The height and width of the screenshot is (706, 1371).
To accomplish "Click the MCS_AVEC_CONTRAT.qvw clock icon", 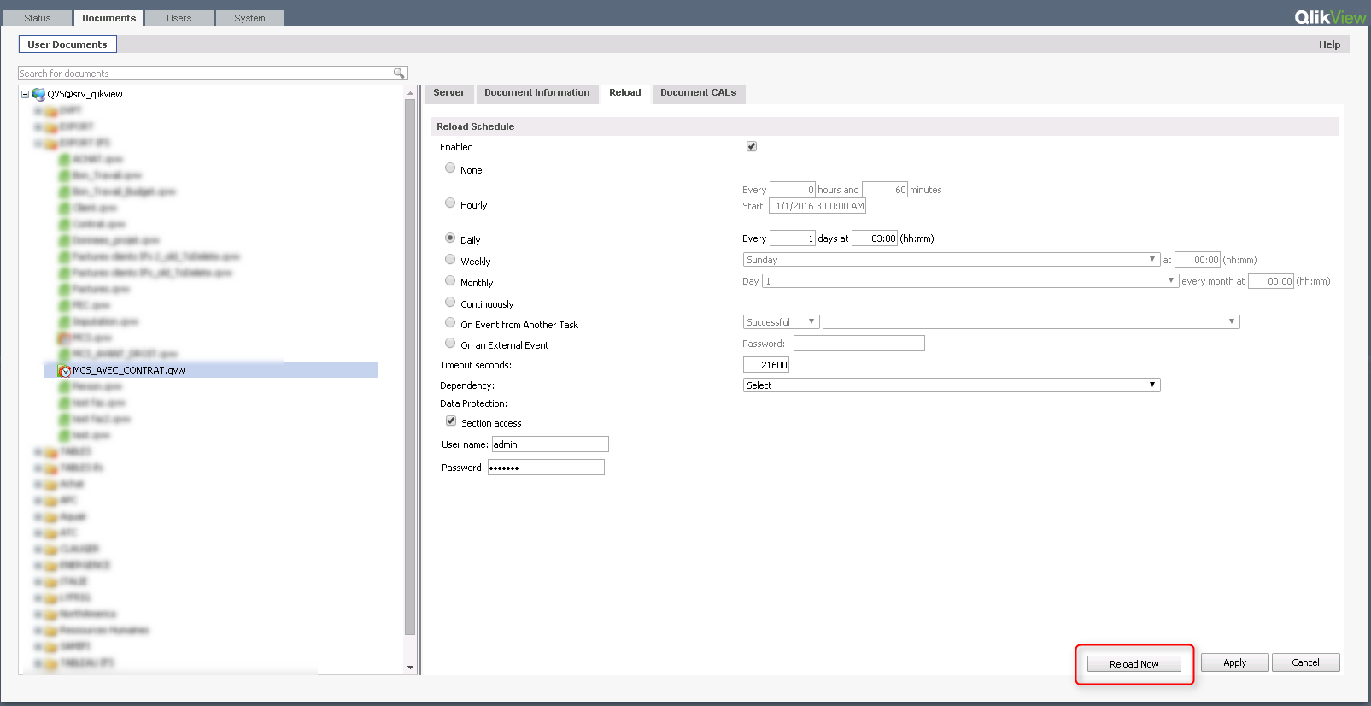I will tap(65, 371).
